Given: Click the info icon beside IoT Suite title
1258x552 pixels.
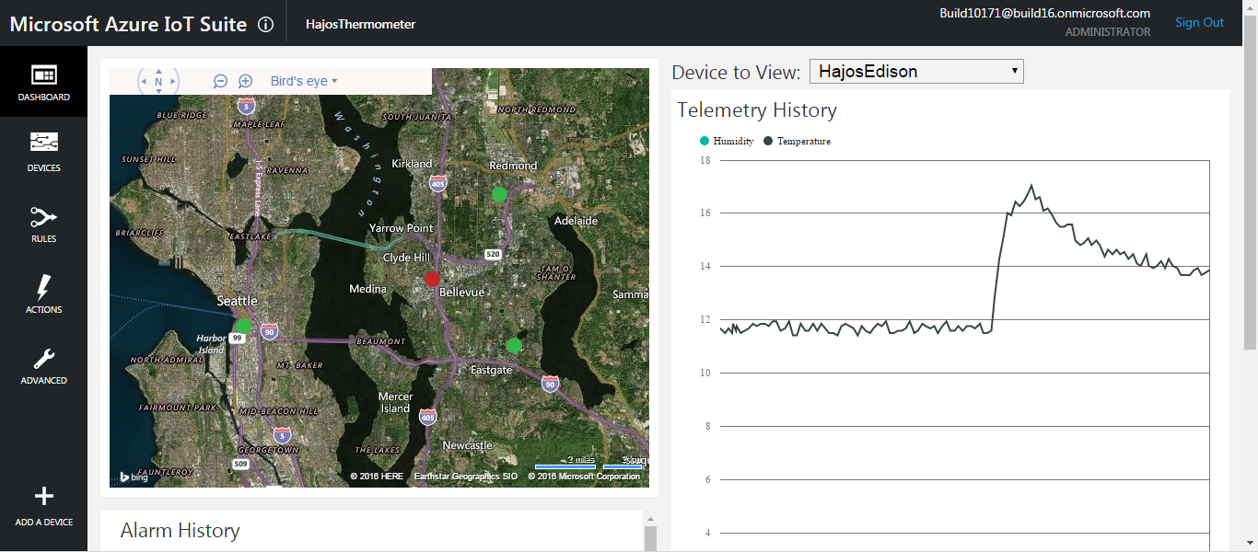Looking at the screenshot, I should 266,25.
